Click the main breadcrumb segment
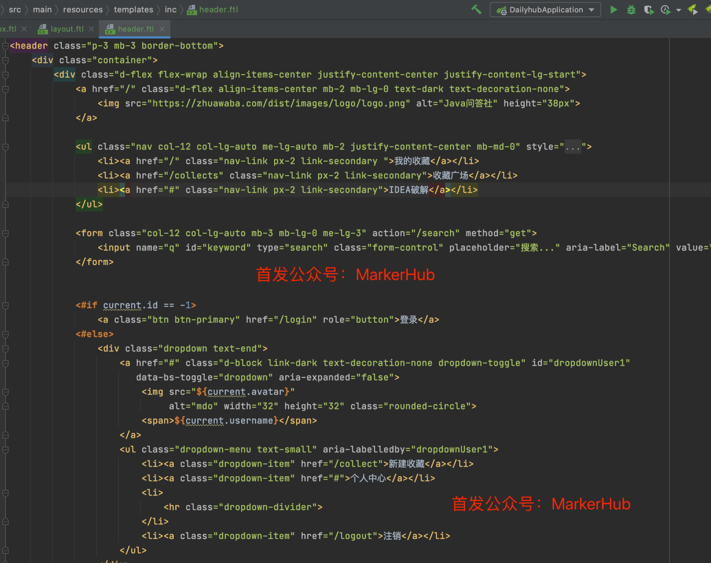 pos(42,10)
